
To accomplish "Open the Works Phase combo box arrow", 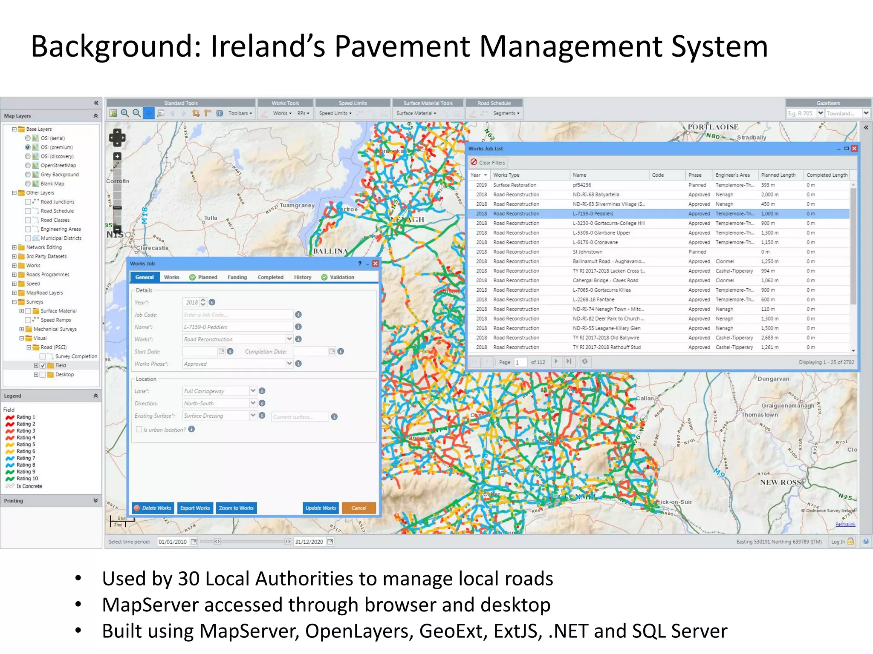I will tap(289, 363).
